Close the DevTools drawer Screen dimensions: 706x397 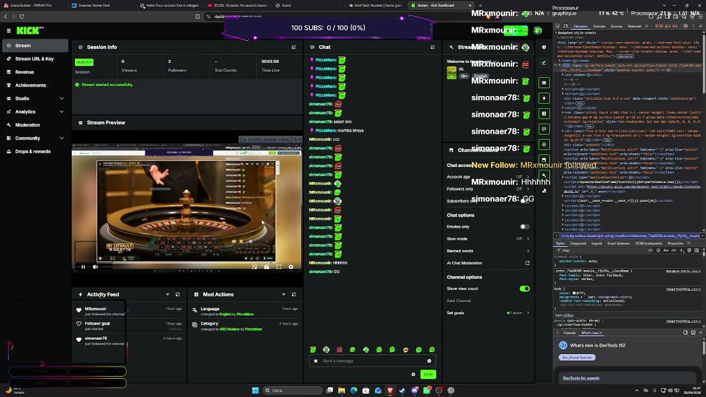pos(700,333)
